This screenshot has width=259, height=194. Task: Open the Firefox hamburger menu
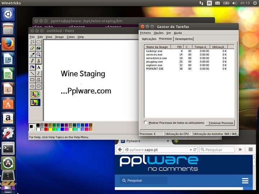coord(251,149)
